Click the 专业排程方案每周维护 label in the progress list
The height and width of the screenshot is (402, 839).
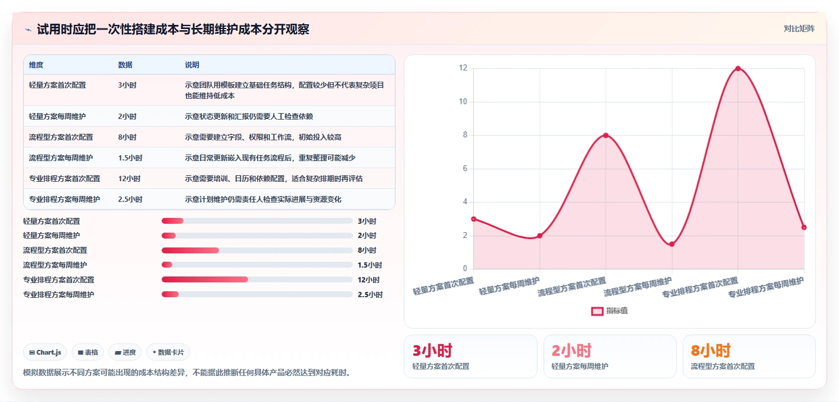pos(59,294)
